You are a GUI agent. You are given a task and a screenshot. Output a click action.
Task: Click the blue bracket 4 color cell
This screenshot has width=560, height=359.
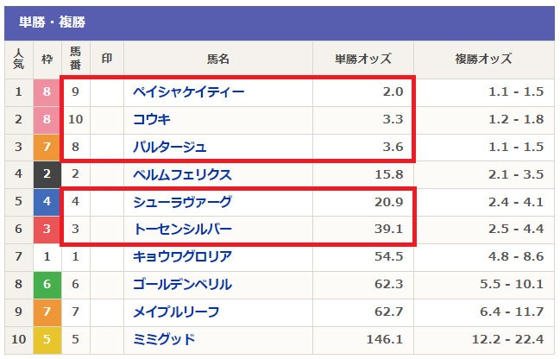pos(47,202)
